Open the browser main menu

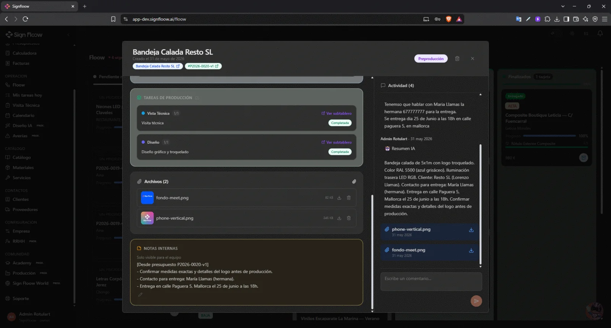click(x=605, y=19)
